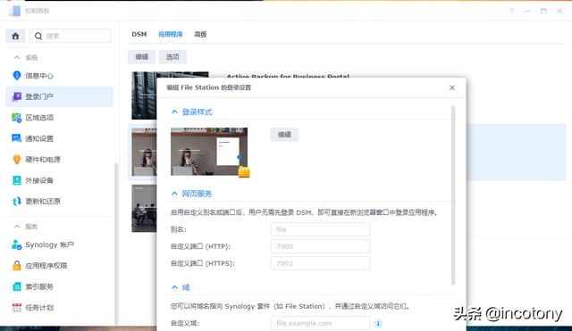Open 硬件和电源 lightbulb icon

[17, 160]
